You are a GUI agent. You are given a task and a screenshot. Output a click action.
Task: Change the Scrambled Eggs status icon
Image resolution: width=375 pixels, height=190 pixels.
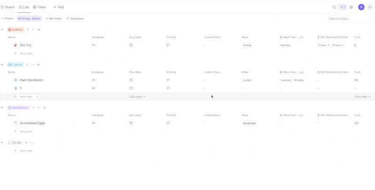15,123
